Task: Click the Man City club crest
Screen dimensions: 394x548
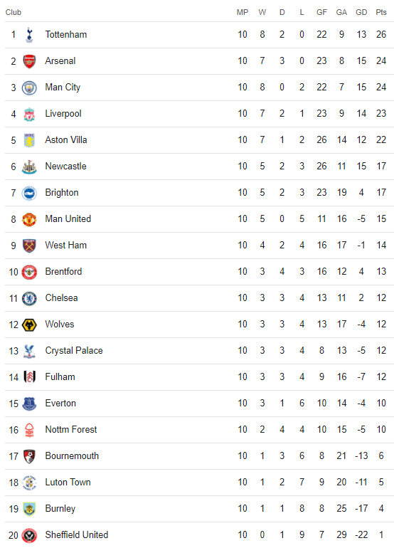Action: 29,88
